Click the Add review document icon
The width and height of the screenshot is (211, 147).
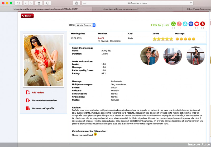[28, 92]
